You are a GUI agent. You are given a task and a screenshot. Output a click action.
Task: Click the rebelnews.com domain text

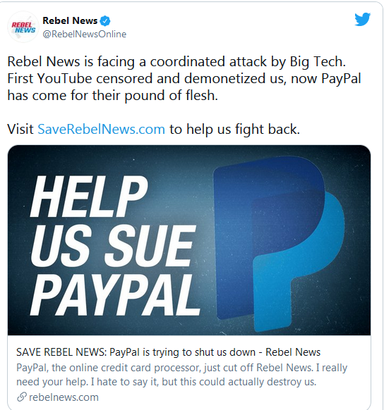tap(64, 397)
